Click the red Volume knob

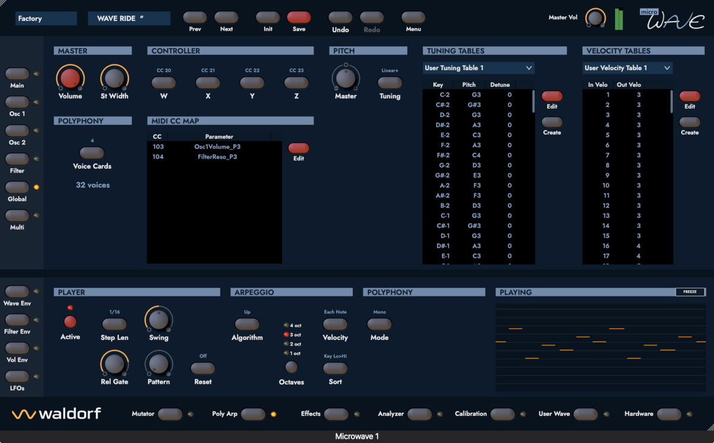[x=70, y=78]
